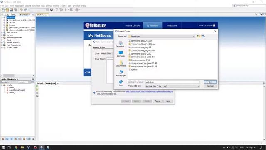Viewport: 266px width, 150px height.
Task: Click the Run Project play icon
Action: pyautogui.click(x=66, y=10)
